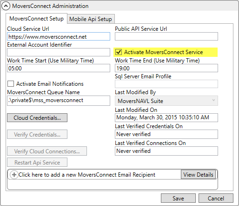Click the Last Verified Credentials On field
This screenshot has height=206, width=239.
(166, 134)
